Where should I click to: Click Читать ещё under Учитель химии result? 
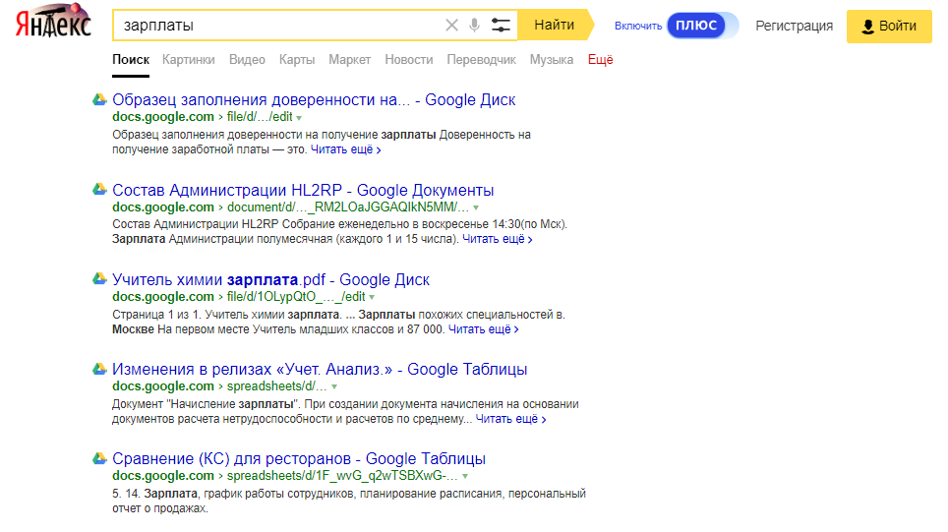(x=484, y=328)
